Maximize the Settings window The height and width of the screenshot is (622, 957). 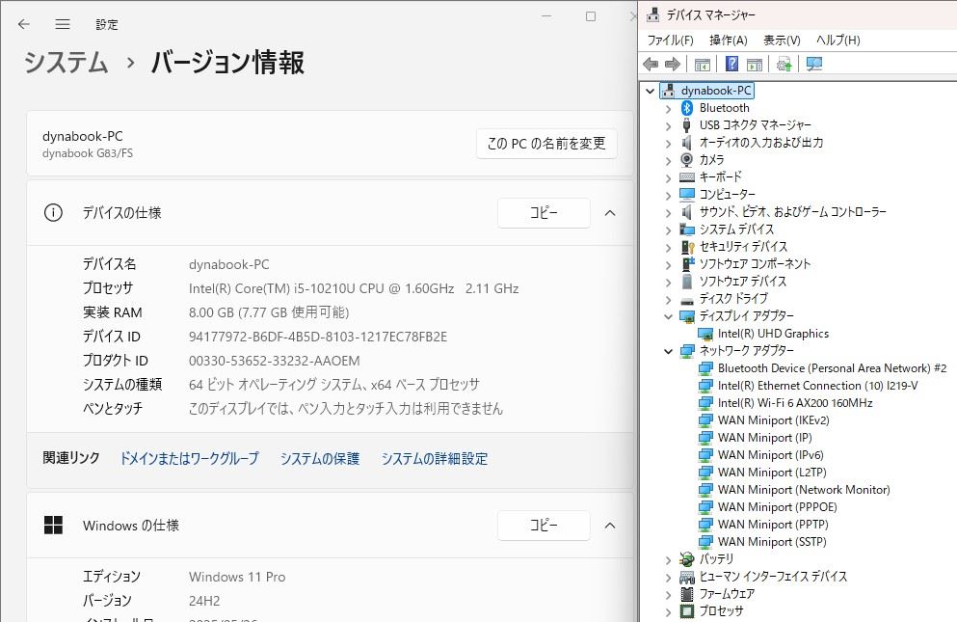590,16
